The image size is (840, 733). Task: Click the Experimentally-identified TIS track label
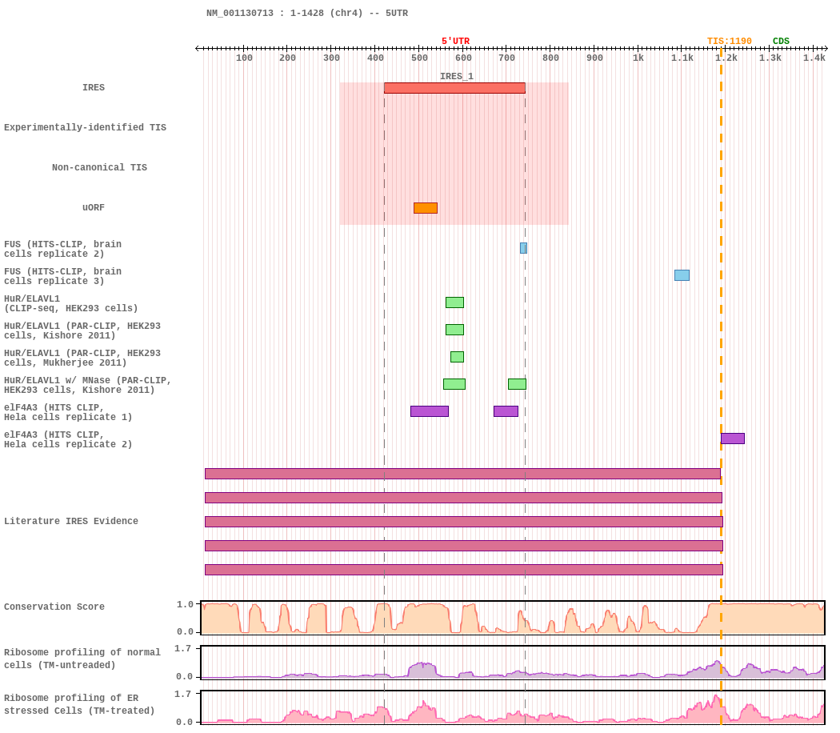tap(85, 127)
